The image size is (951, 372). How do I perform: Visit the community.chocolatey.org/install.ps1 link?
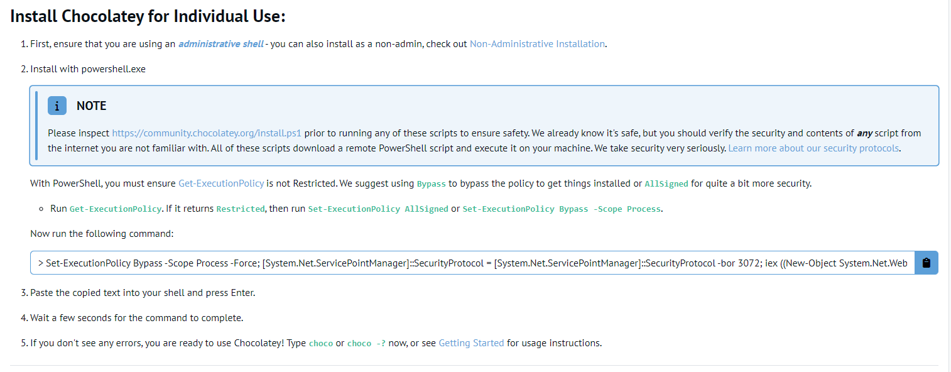coord(207,133)
